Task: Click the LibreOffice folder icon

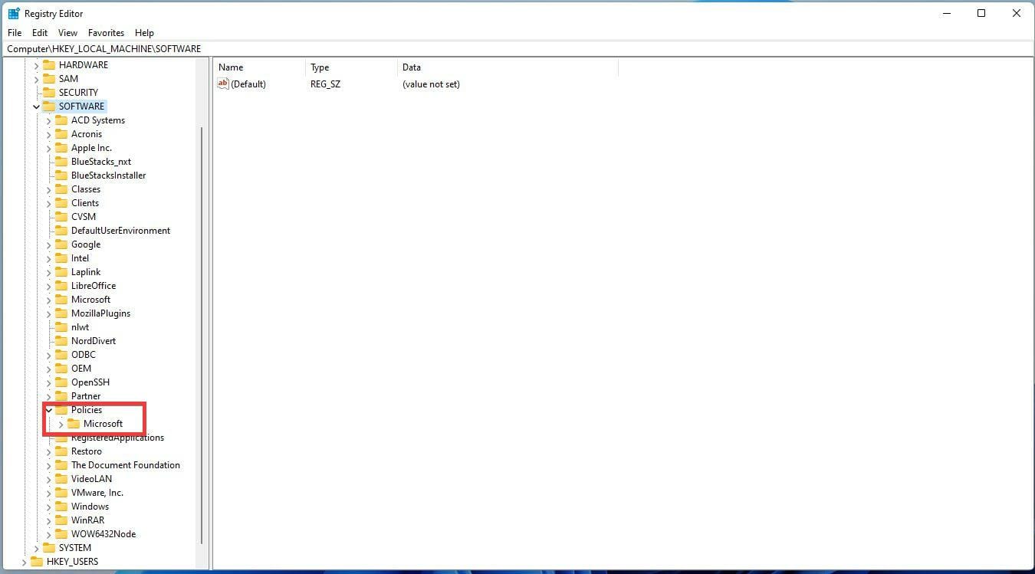Action: click(61, 286)
